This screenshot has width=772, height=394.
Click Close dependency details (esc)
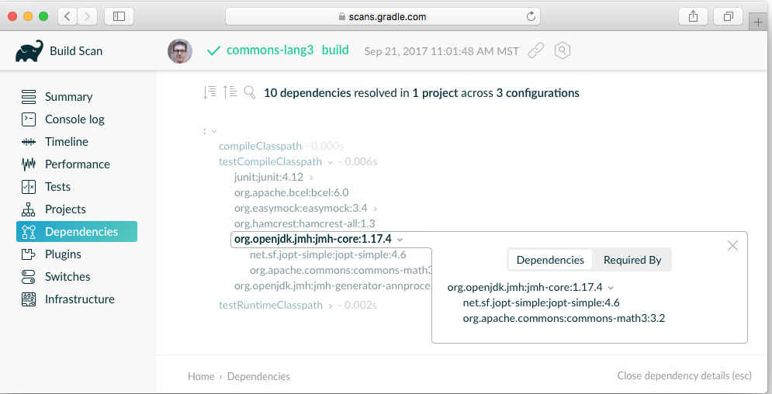click(684, 376)
